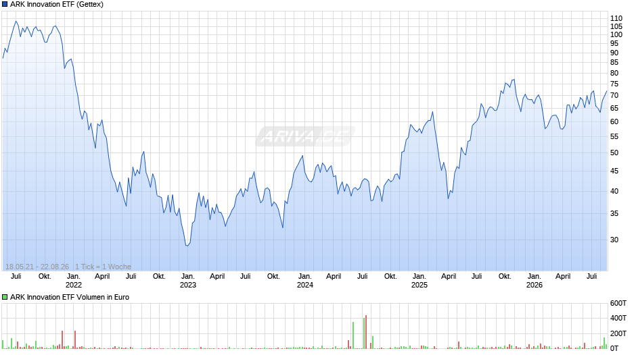Click the 'Jan. 2024' time axis label
This screenshot has height=355, width=636.
point(305,281)
